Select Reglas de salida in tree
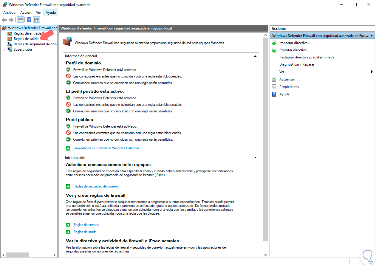The width and height of the screenshot is (376, 265). tap(26, 39)
